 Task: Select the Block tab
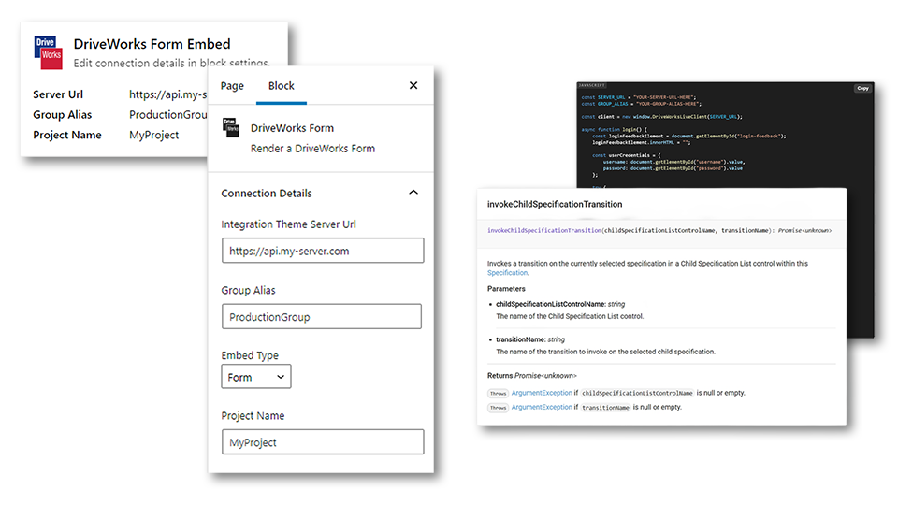click(282, 86)
